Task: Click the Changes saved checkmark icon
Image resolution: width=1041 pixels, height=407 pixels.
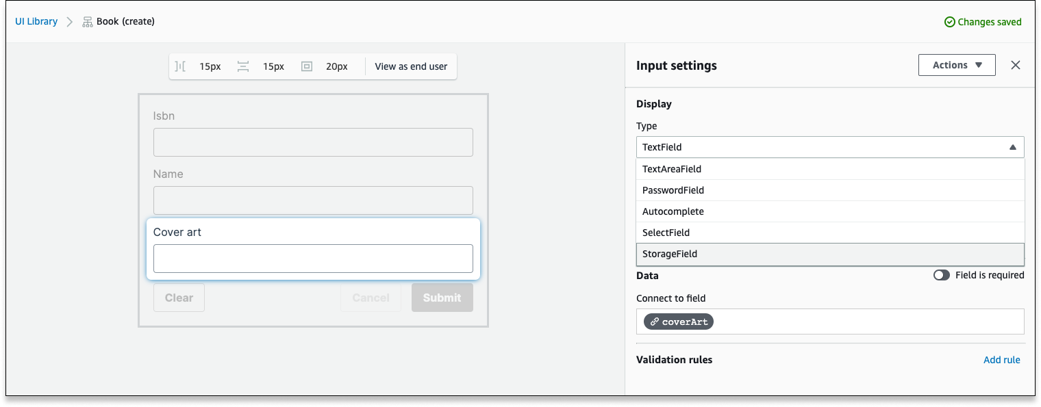Action: coord(949,22)
